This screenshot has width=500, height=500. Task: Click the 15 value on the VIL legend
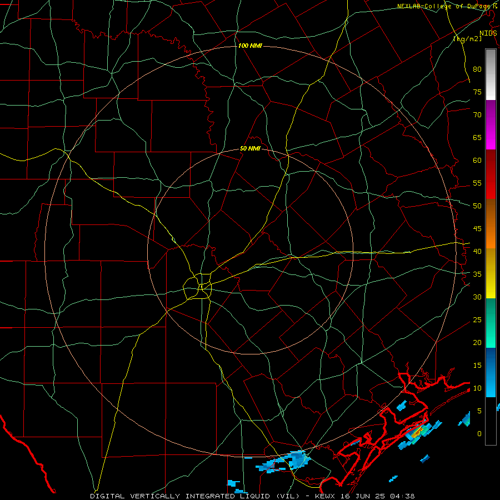coord(477,365)
